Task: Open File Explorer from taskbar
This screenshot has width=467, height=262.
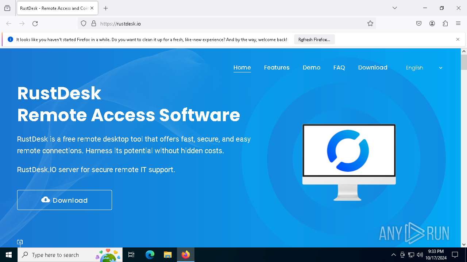Action: click(167, 255)
